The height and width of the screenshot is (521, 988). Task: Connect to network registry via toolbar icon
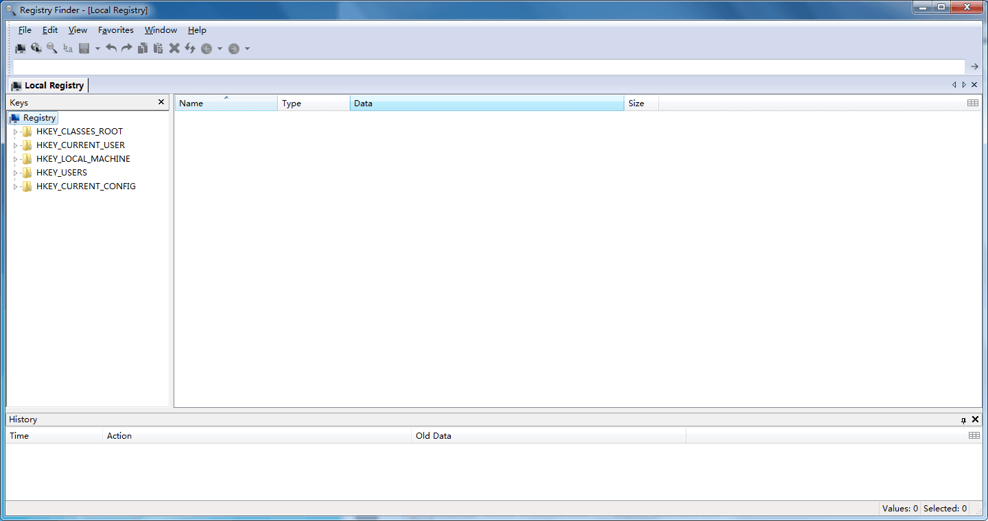(36, 48)
